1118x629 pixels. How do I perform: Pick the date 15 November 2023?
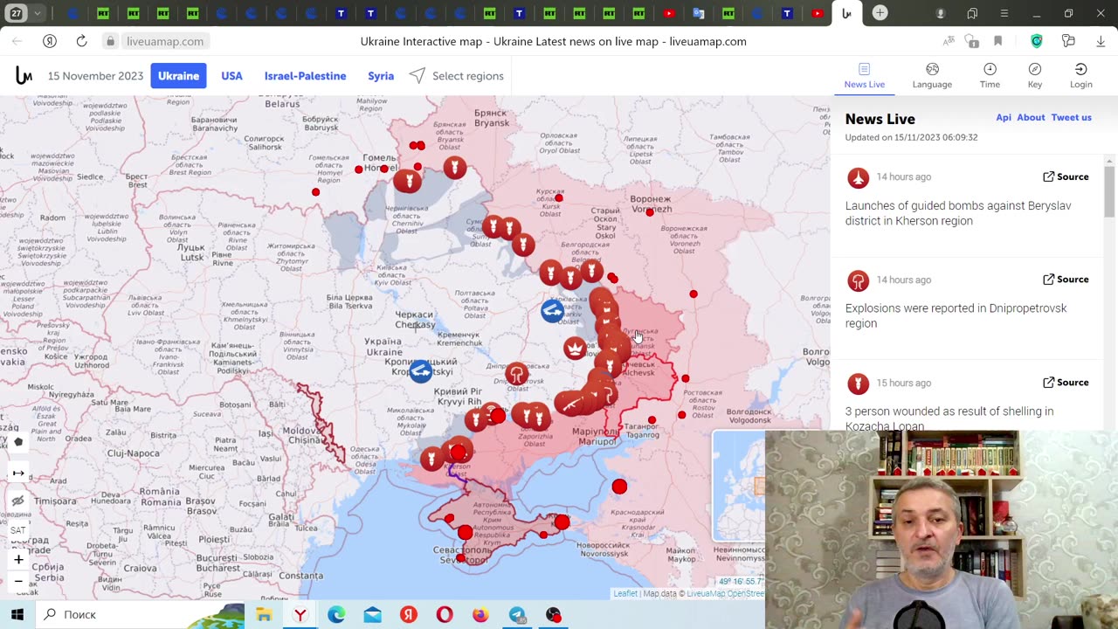(x=95, y=76)
